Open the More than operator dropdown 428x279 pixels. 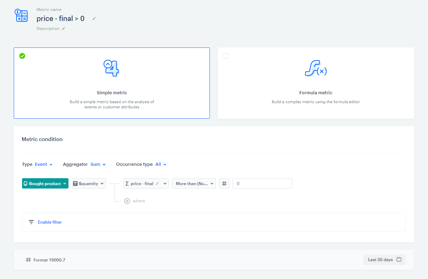(x=194, y=184)
